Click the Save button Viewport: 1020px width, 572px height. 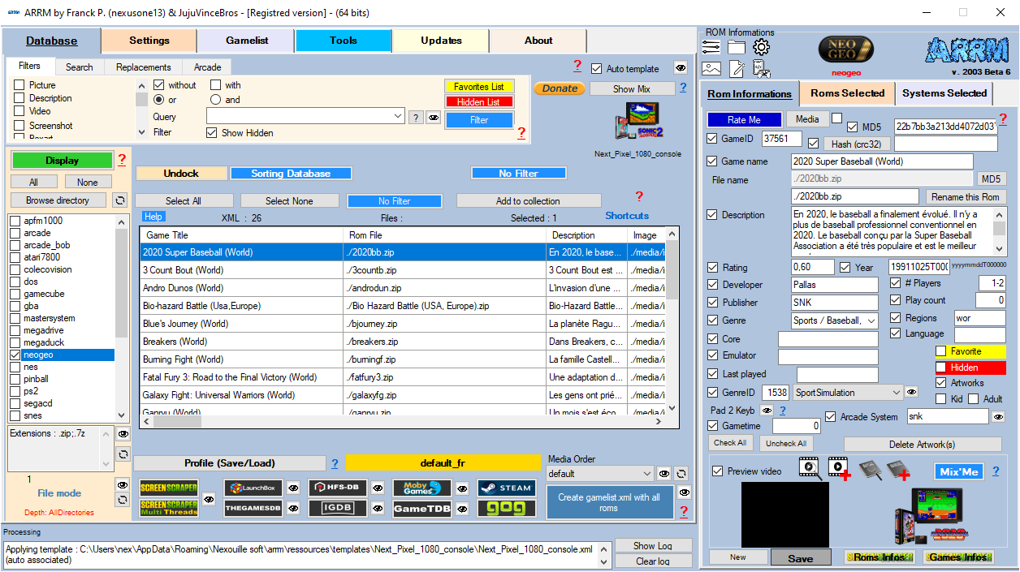[x=800, y=558]
